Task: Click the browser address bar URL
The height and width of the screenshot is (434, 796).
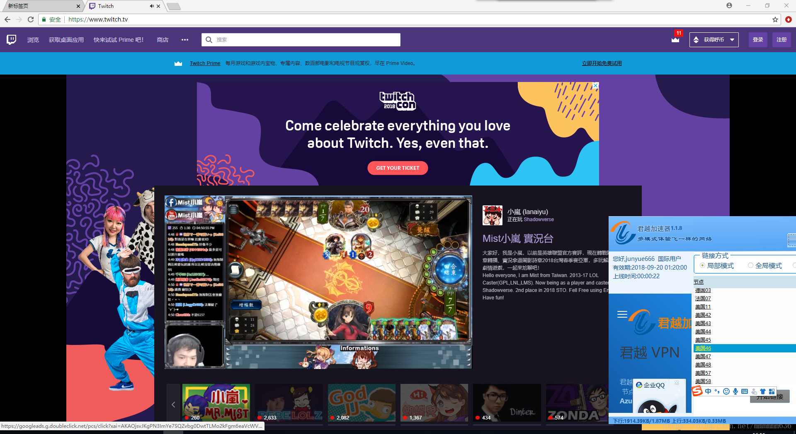Action: pyautogui.click(x=98, y=19)
